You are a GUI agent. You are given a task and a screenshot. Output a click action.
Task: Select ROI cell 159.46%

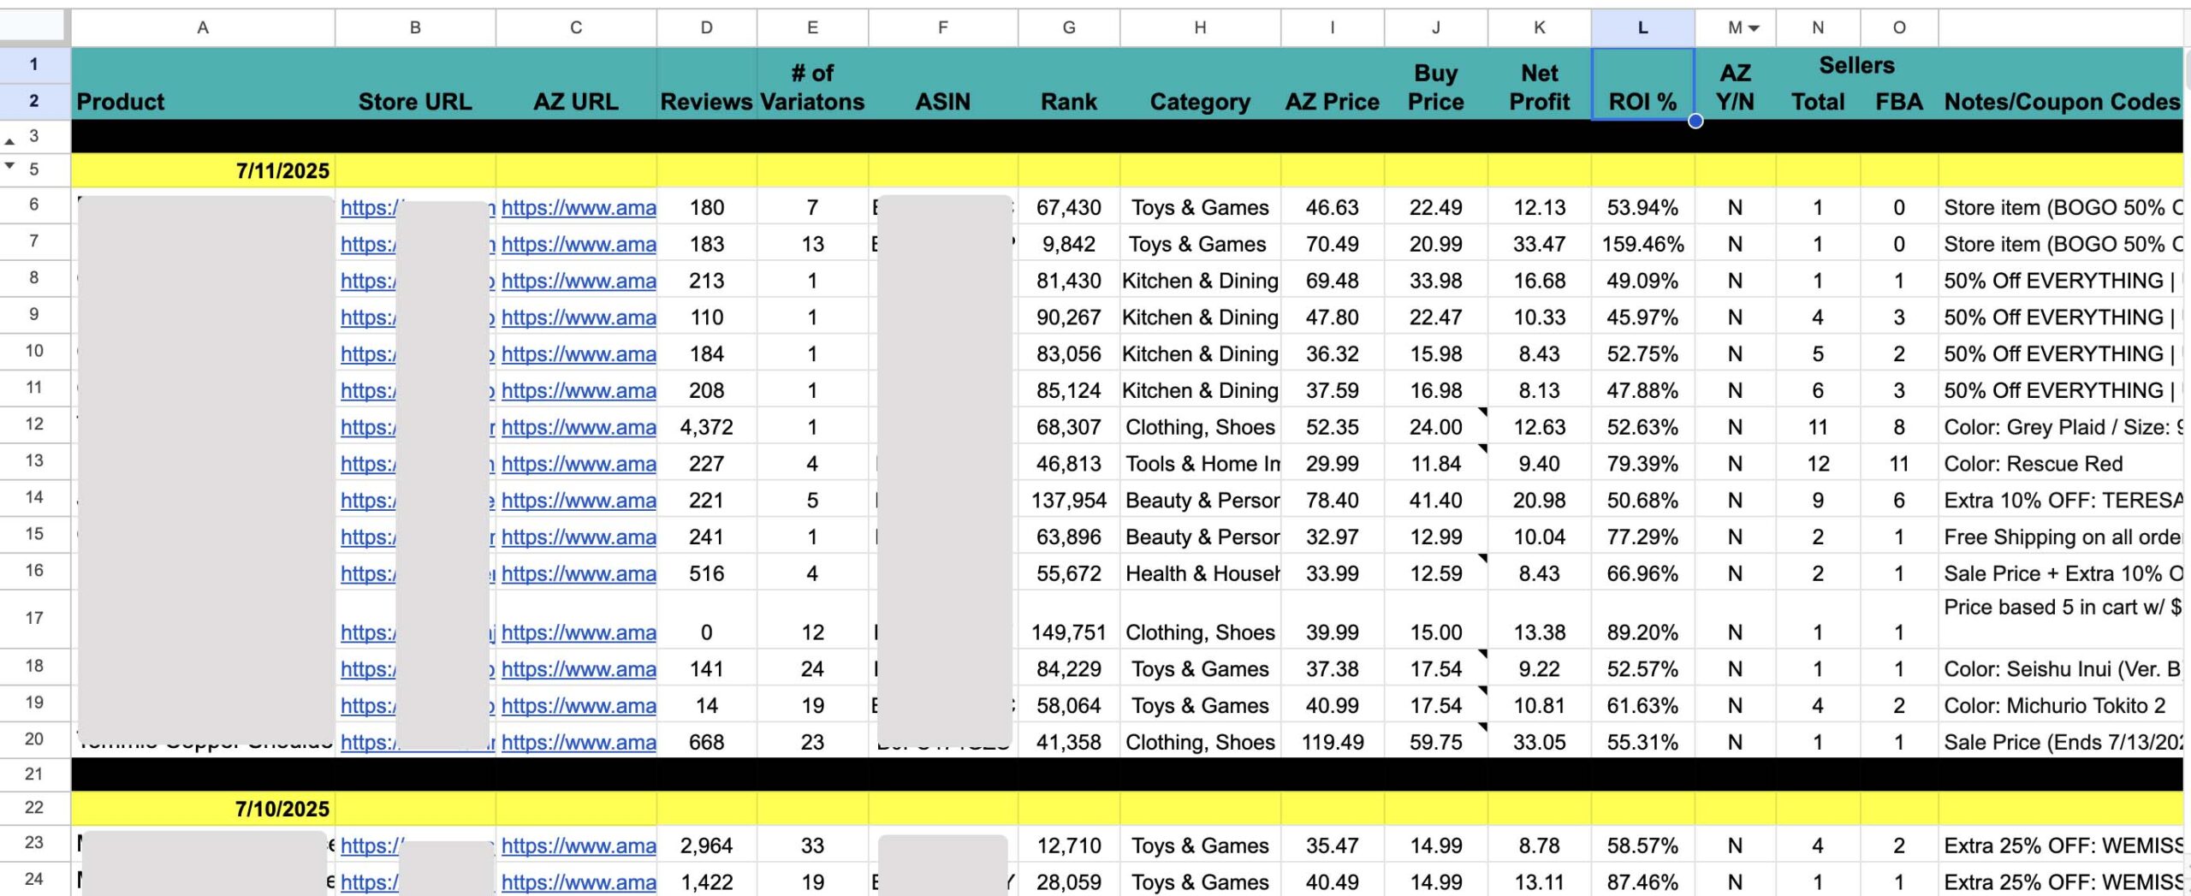coord(1642,244)
